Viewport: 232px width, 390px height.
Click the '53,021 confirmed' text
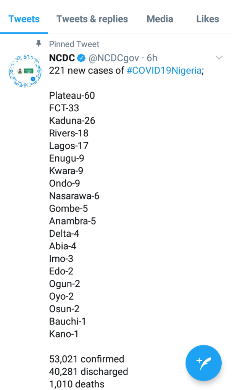(x=87, y=359)
